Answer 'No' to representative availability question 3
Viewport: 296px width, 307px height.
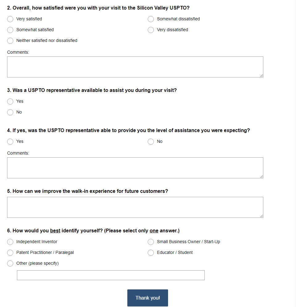click(10, 112)
